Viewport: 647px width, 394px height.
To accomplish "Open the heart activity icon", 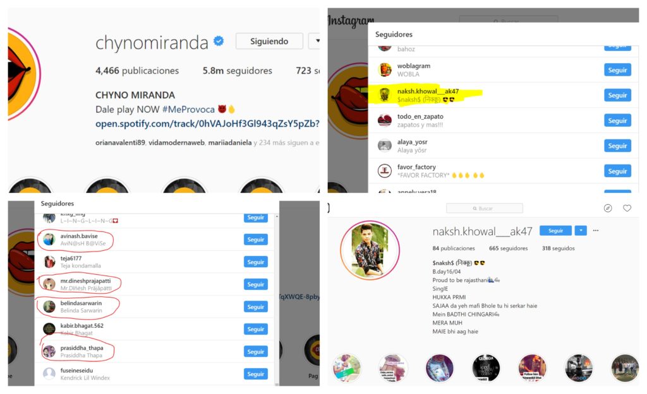I will coord(627,208).
